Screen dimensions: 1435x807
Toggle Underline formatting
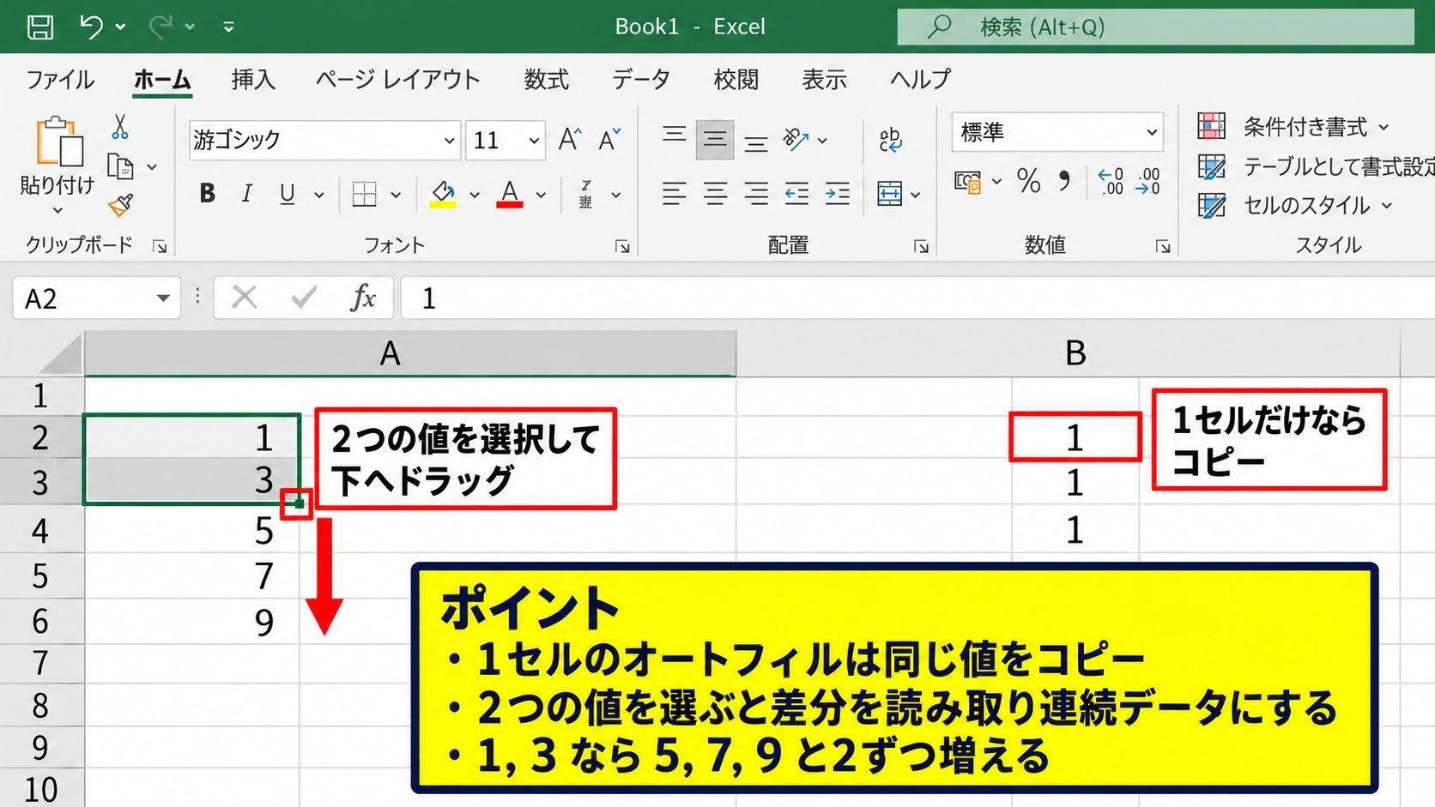(287, 194)
